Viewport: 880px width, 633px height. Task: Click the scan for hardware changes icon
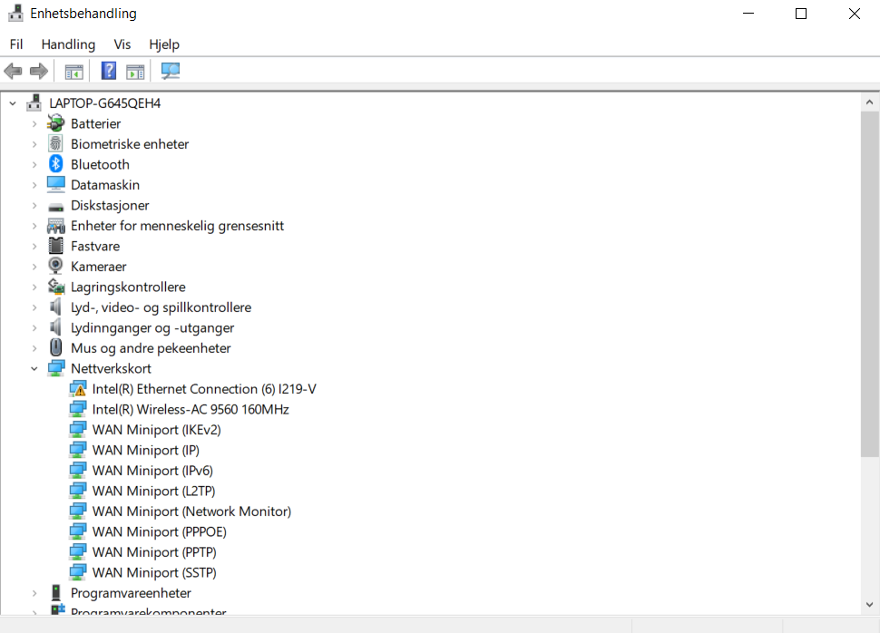171,71
